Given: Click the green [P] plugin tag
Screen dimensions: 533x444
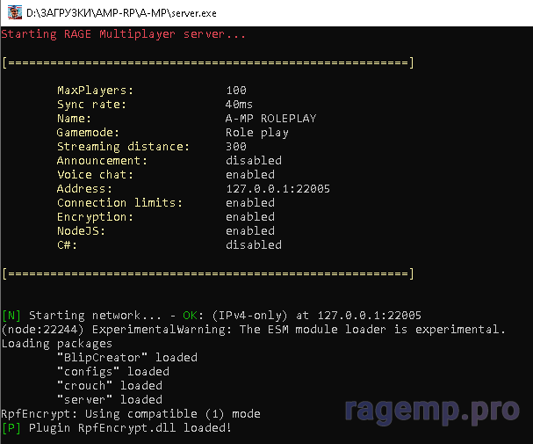Looking at the screenshot, I should click(x=11, y=428).
